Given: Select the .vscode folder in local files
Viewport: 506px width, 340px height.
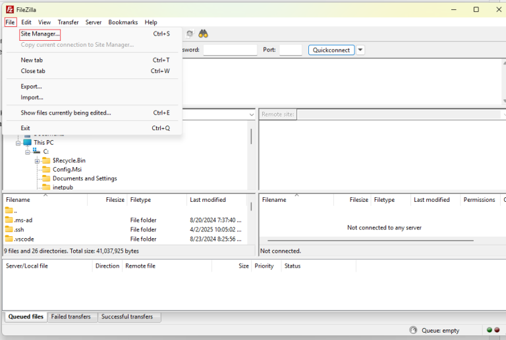Looking at the screenshot, I should coord(24,239).
